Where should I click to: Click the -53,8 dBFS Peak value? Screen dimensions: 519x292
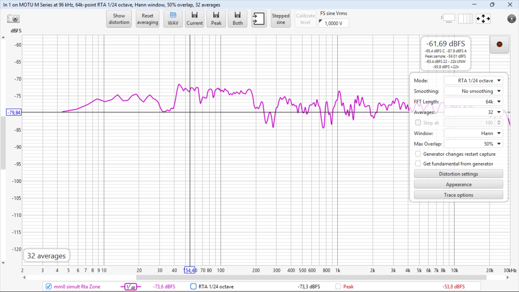click(454, 287)
